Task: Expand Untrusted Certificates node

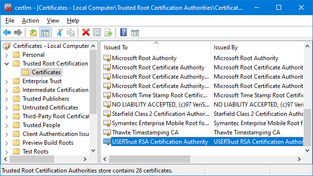Action: [x=6, y=108]
